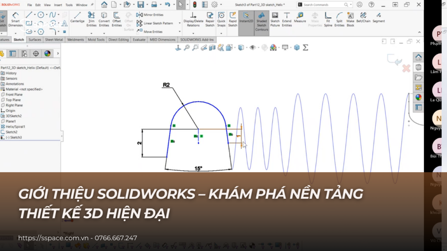
Task: Activate the Sketch Text tool
Action: tap(65, 23)
